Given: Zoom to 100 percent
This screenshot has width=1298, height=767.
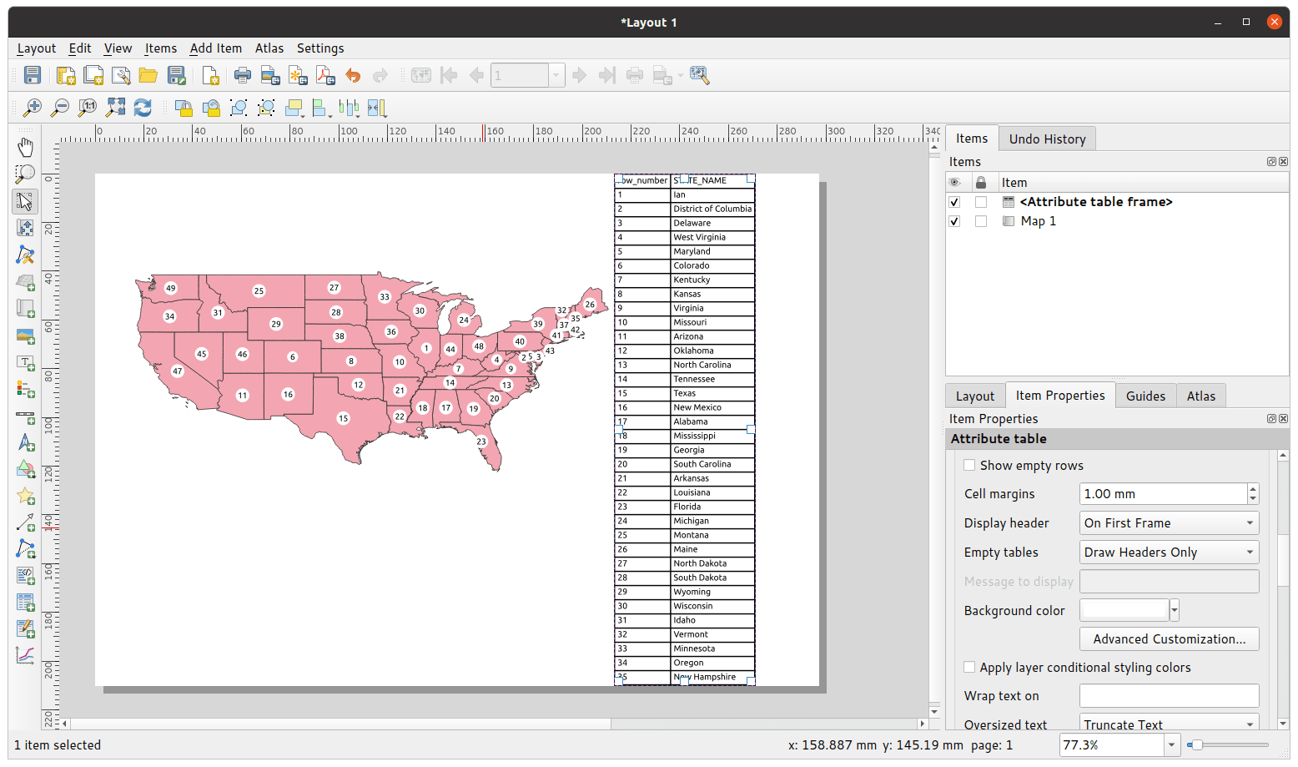Looking at the screenshot, I should point(88,108).
